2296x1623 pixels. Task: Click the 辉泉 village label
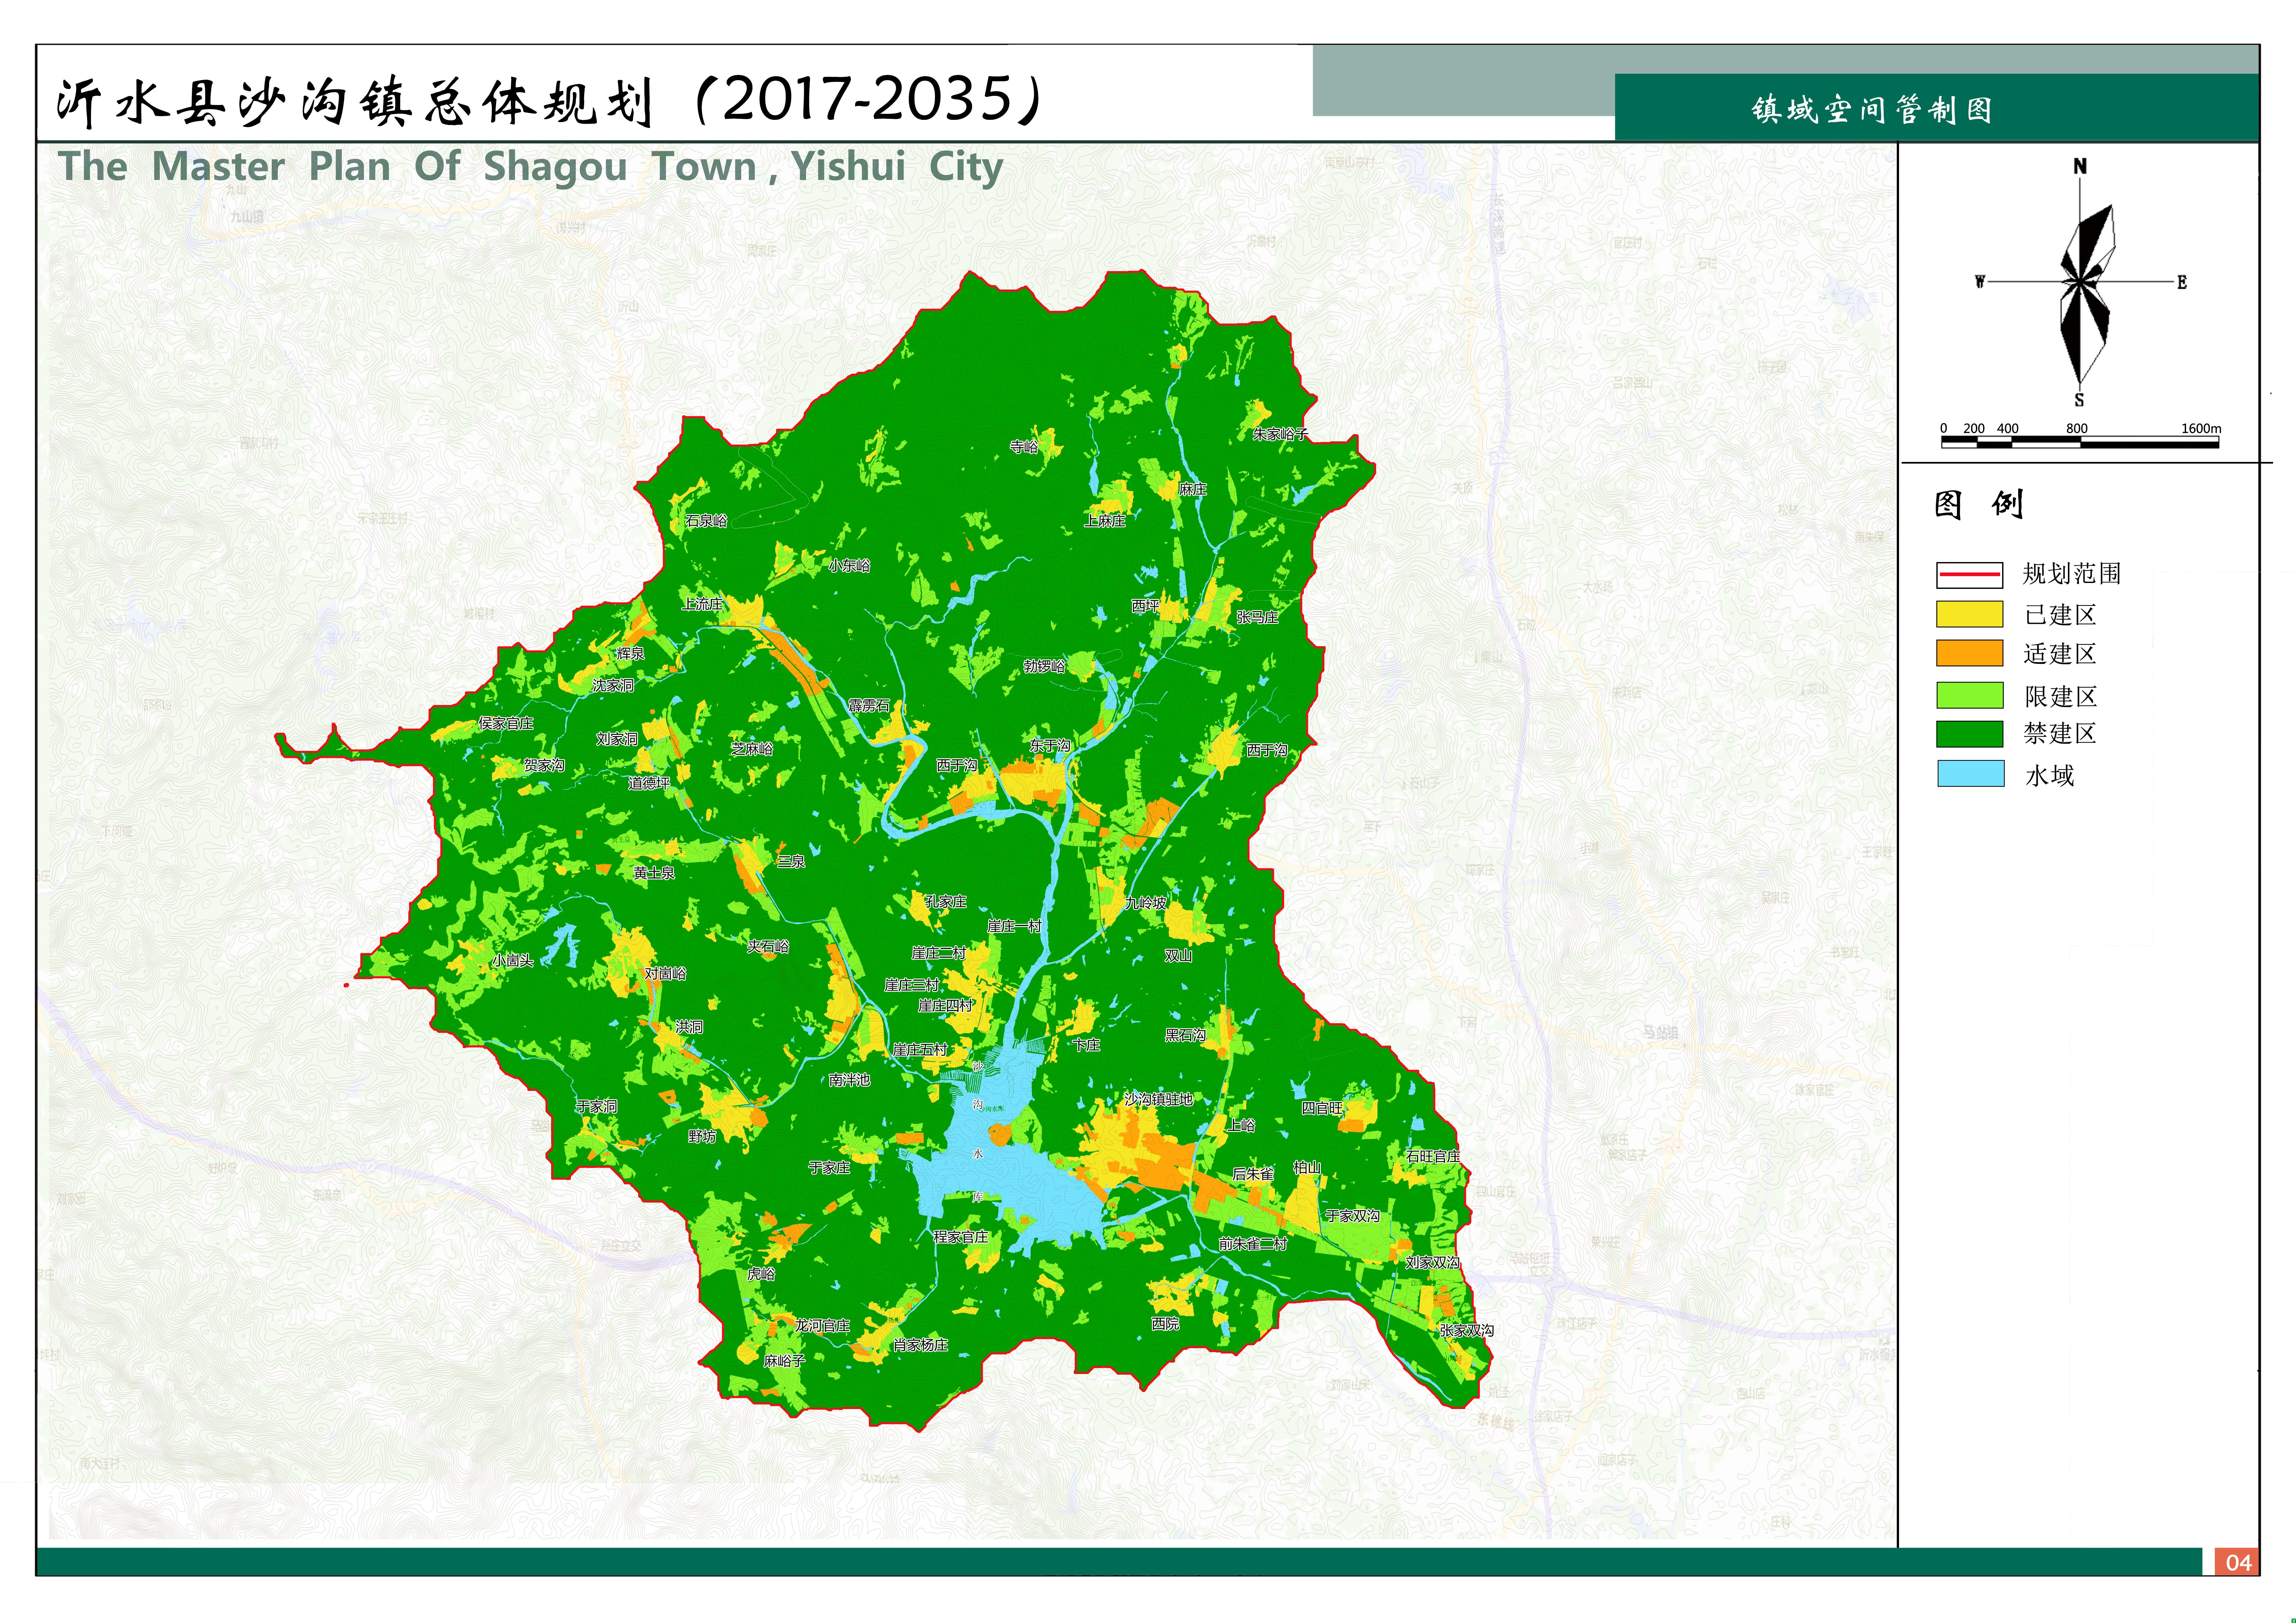630,654
